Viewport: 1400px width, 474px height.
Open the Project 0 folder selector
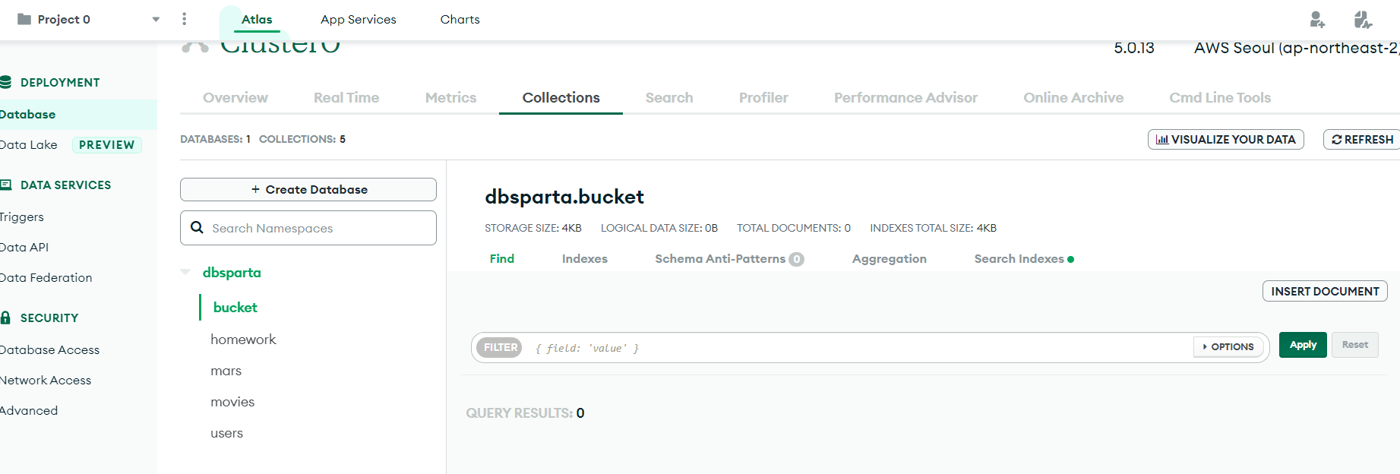(x=53, y=20)
